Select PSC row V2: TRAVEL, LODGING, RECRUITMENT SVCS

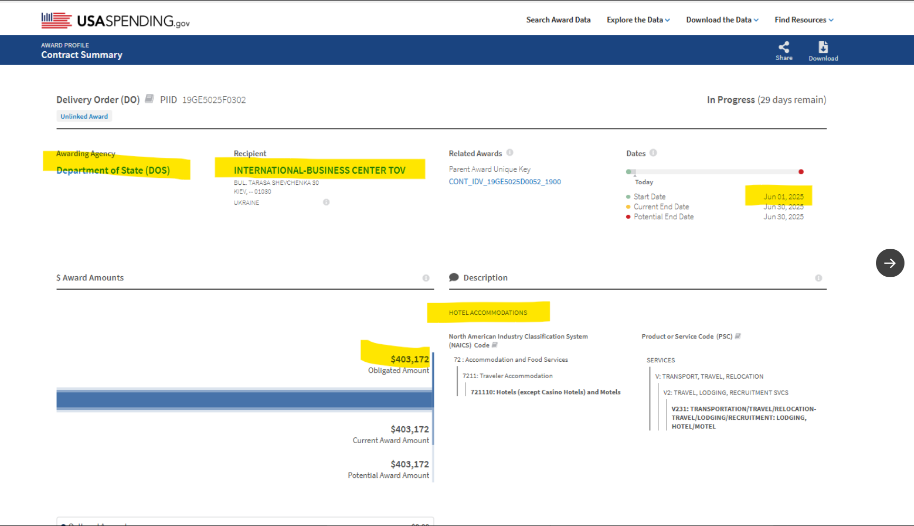[x=725, y=393]
